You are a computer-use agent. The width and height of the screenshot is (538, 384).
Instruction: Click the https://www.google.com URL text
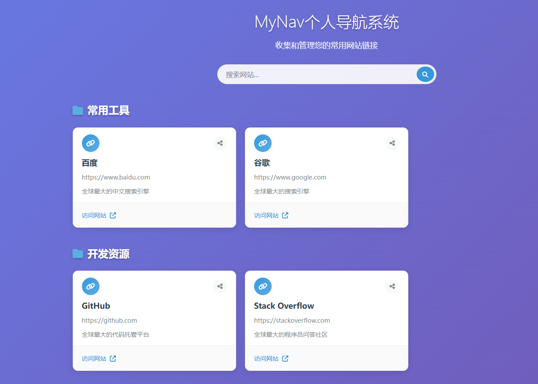(290, 177)
